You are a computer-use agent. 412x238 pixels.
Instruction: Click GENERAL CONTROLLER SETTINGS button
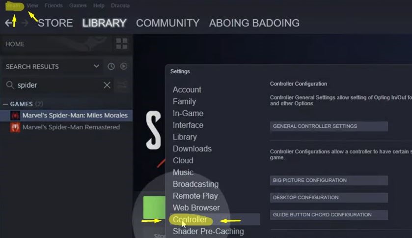(x=329, y=126)
